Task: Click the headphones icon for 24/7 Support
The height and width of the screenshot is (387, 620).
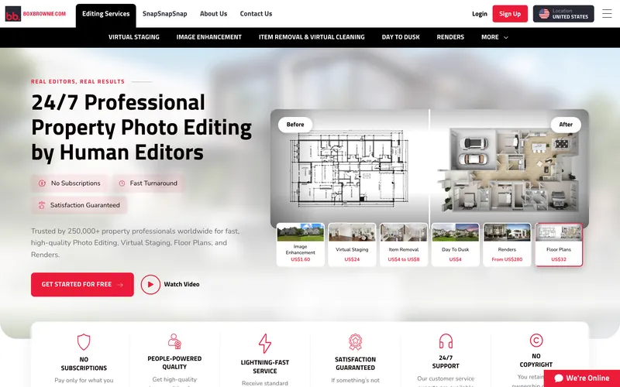Action: coord(446,341)
